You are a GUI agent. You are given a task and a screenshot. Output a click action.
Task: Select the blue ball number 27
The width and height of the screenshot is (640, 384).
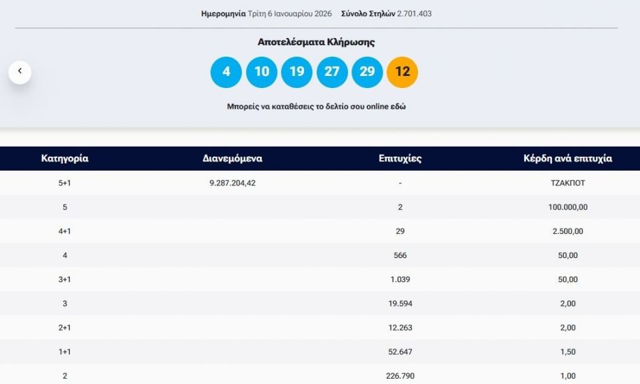332,72
